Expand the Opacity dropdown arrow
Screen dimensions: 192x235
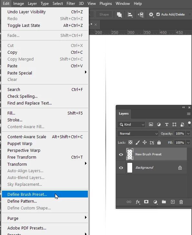click(188, 134)
